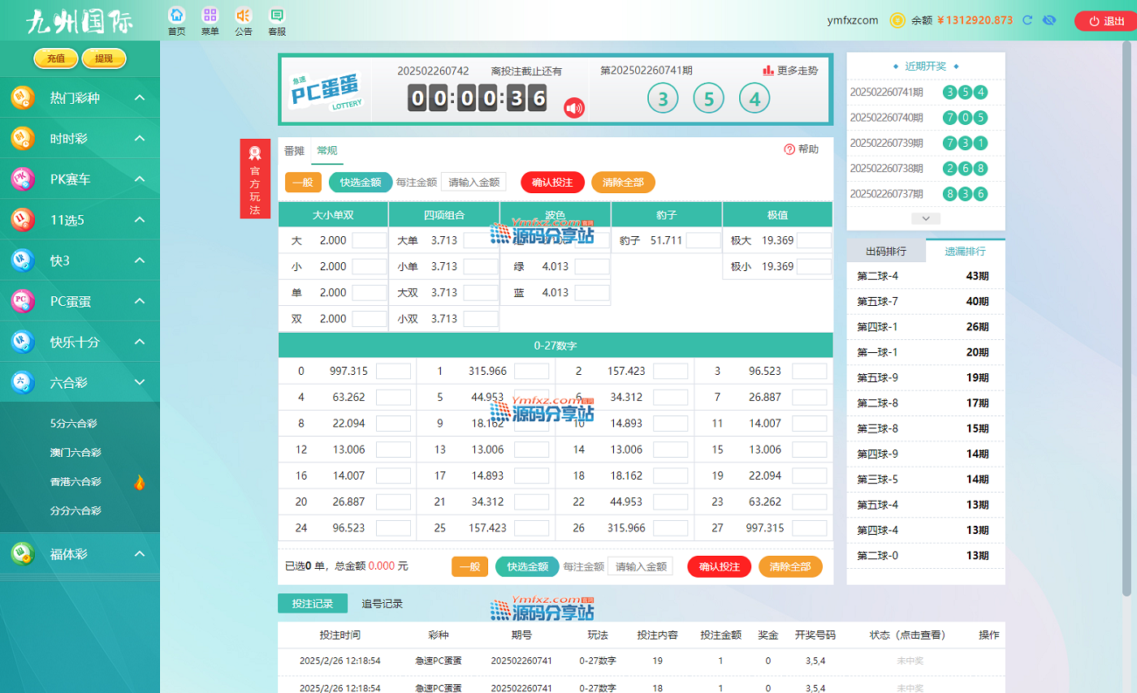Toggle balance visibility eye icon

click(x=1049, y=20)
